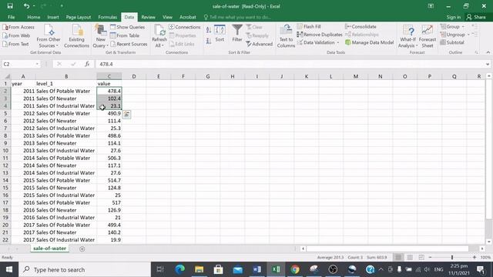Screen dimensions: 493x277
Task: Switch to the Formulas tab
Action: pos(108,17)
